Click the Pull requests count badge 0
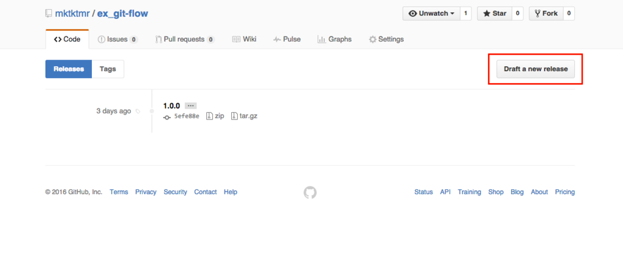 click(x=211, y=39)
